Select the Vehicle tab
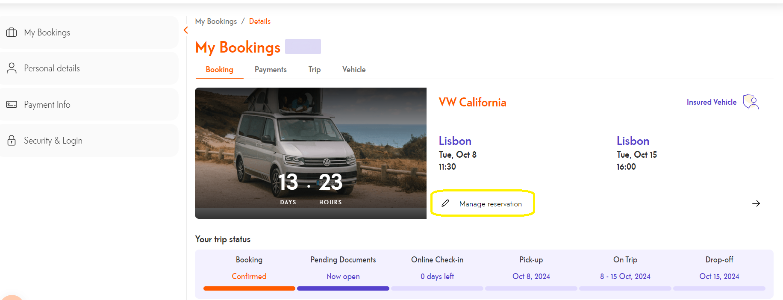The height and width of the screenshot is (300, 783). point(354,70)
